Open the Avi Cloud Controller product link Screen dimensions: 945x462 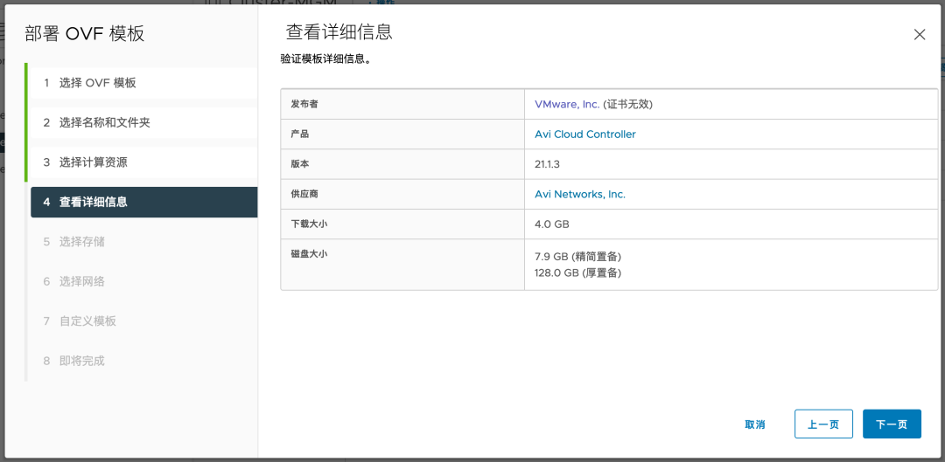[585, 134]
